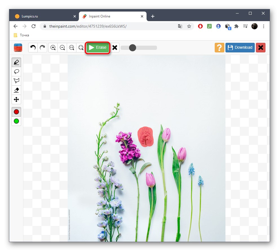Select the red masking color
The height and width of the screenshot is (251, 279).
16,112
